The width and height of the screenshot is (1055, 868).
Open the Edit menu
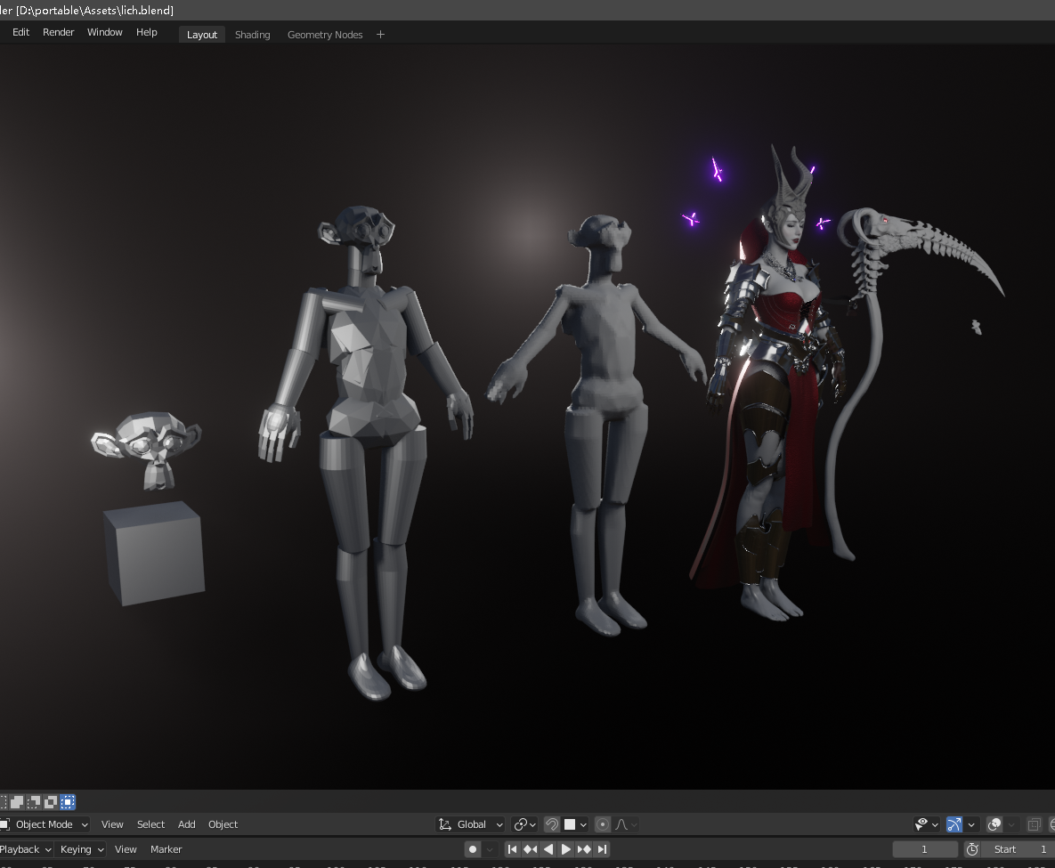(20, 32)
